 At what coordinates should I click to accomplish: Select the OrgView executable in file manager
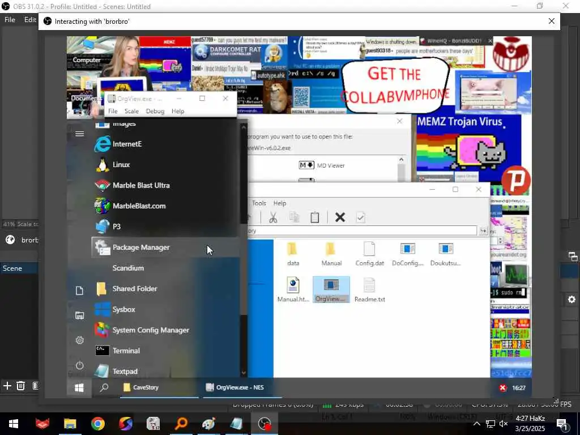(331, 289)
